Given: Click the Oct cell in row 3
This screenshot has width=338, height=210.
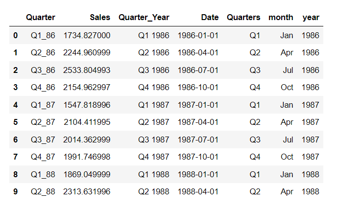Looking at the screenshot, I should [x=287, y=88].
